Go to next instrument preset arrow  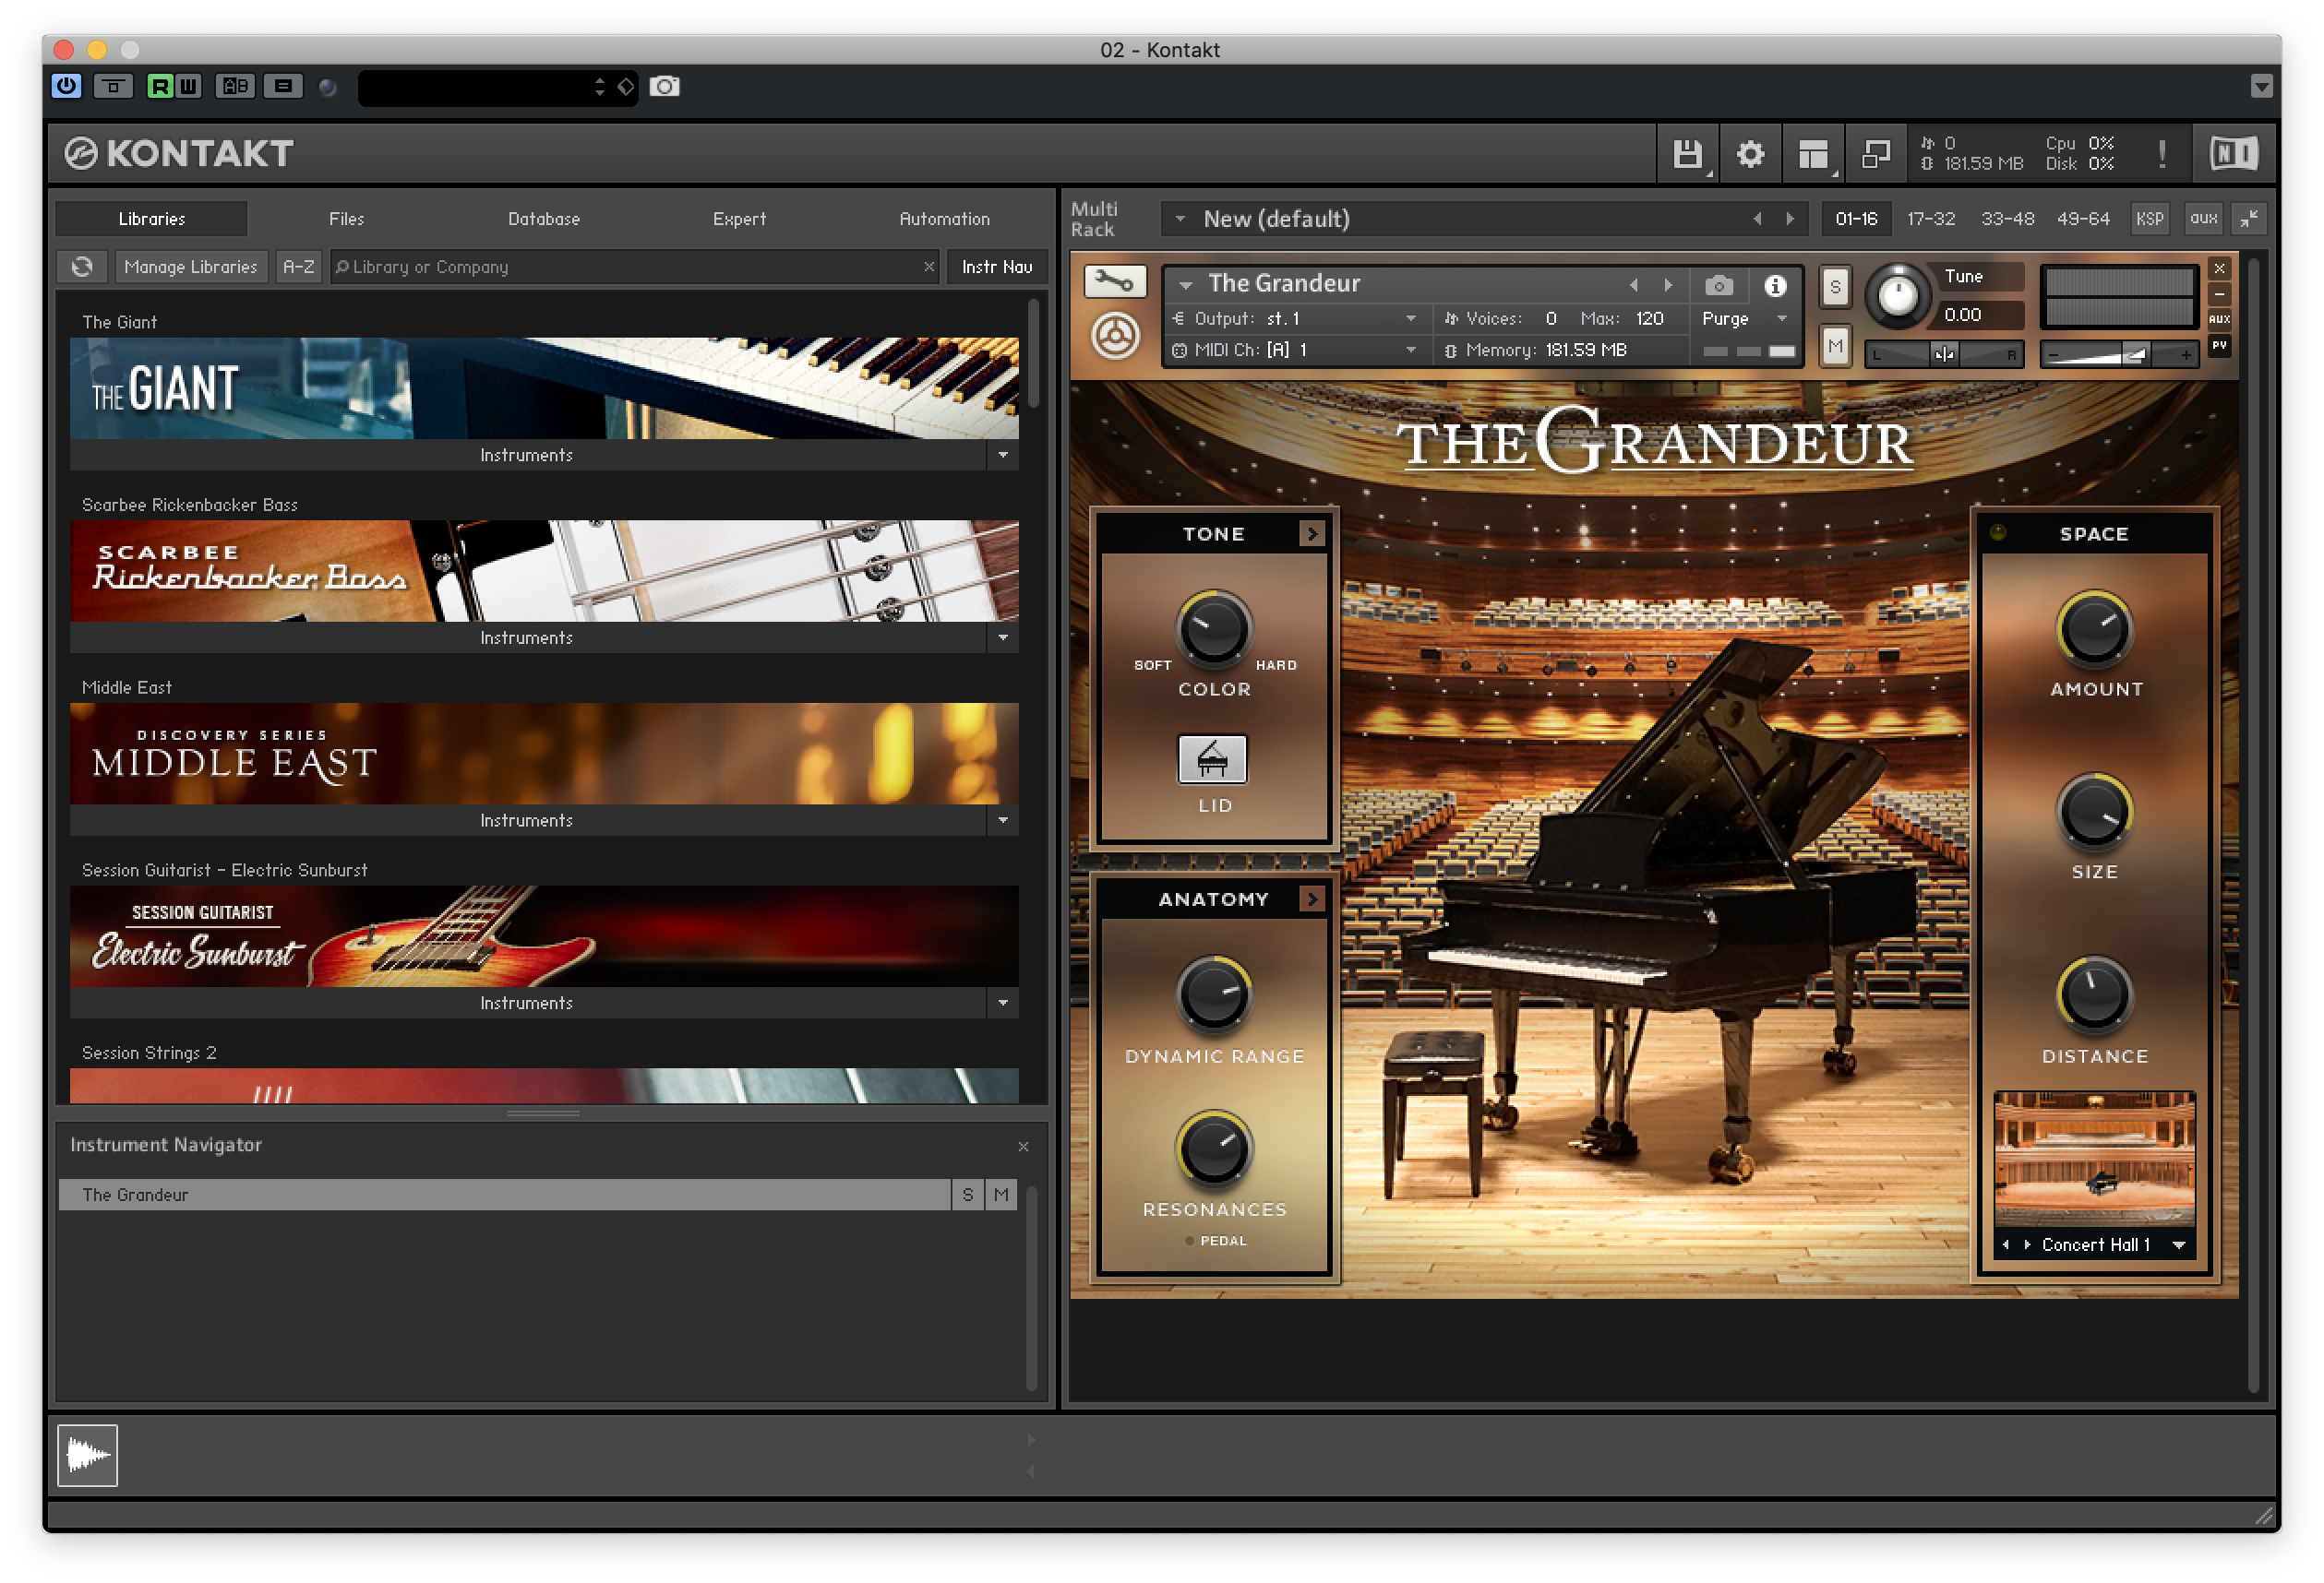tap(1668, 286)
